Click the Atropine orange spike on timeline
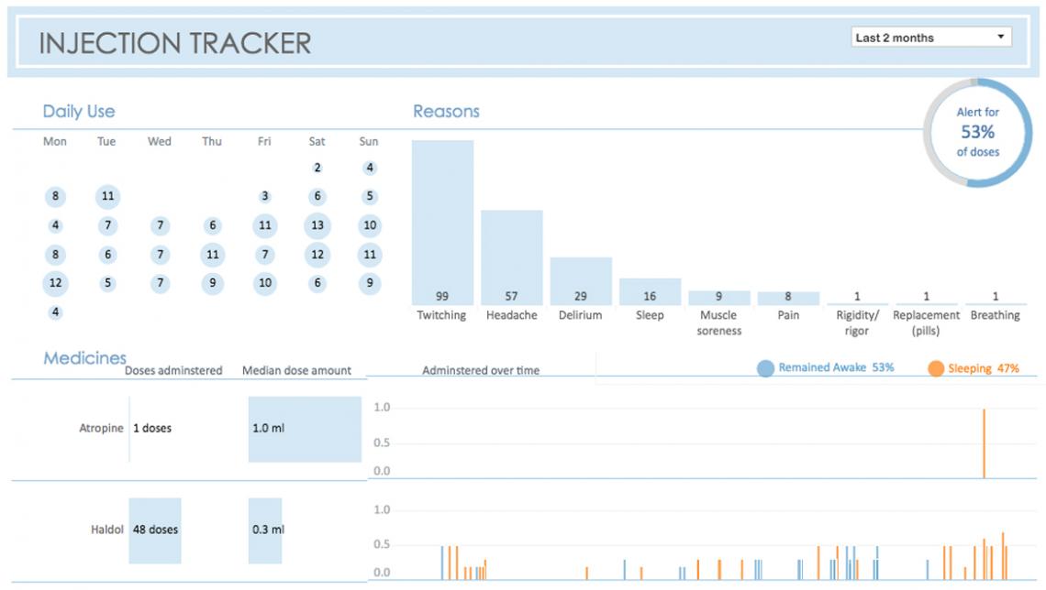 pos(984,443)
